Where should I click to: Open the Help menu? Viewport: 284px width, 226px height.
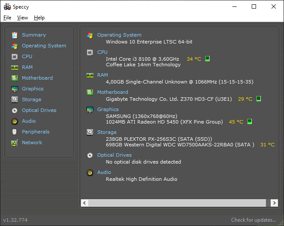39,18
